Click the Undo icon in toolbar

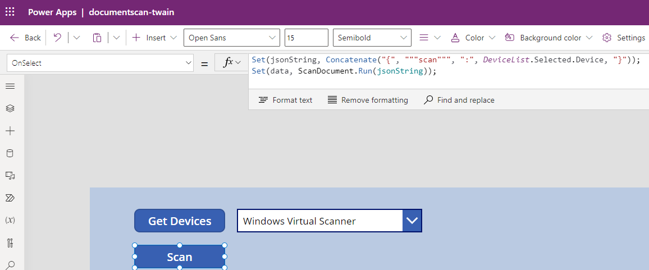57,38
